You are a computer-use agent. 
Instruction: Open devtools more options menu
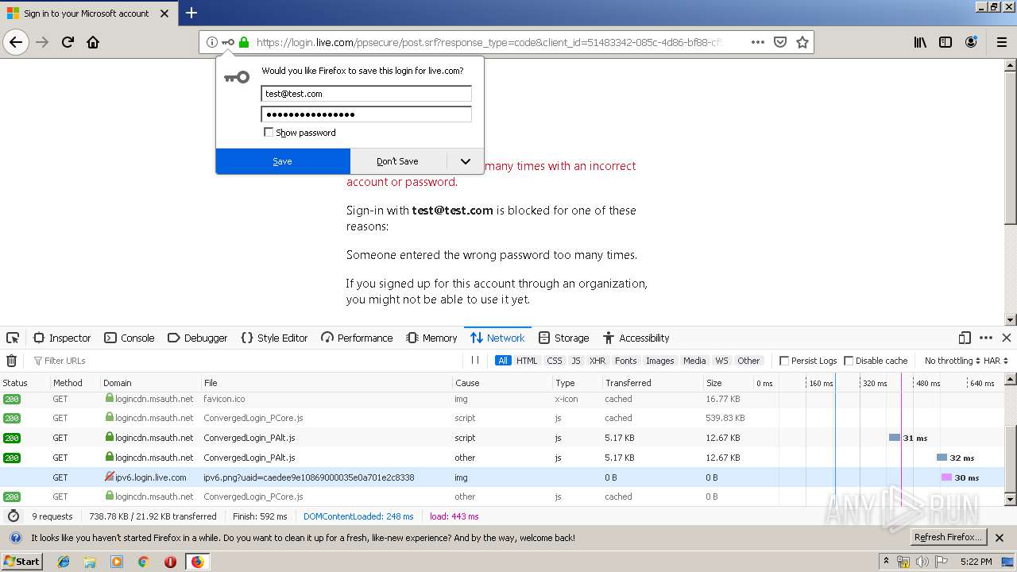pos(986,338)
